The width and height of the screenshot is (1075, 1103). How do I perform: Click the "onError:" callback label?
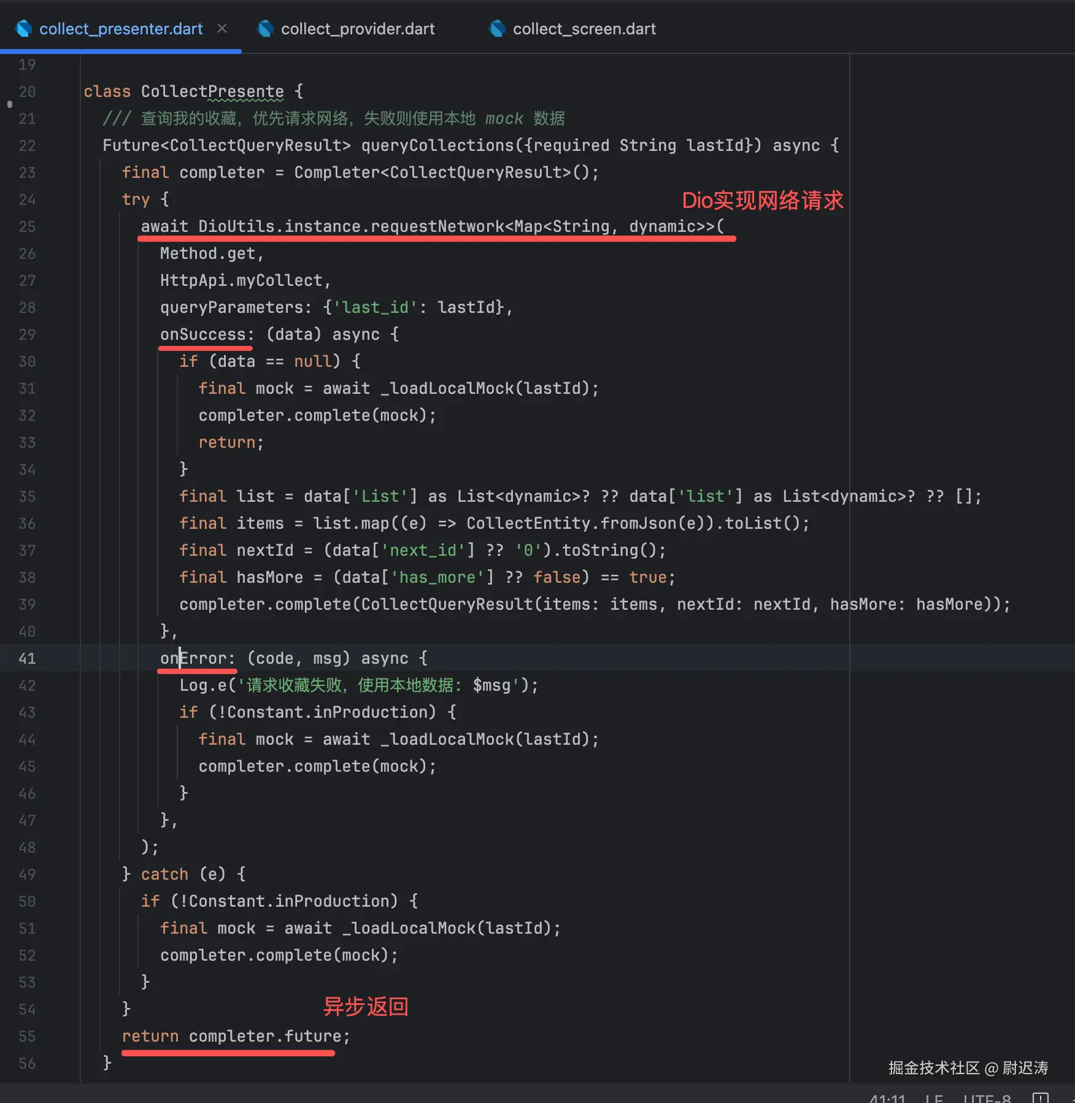198,659
